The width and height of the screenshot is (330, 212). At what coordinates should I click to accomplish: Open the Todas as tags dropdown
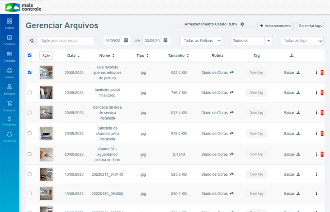pos(302,41)
